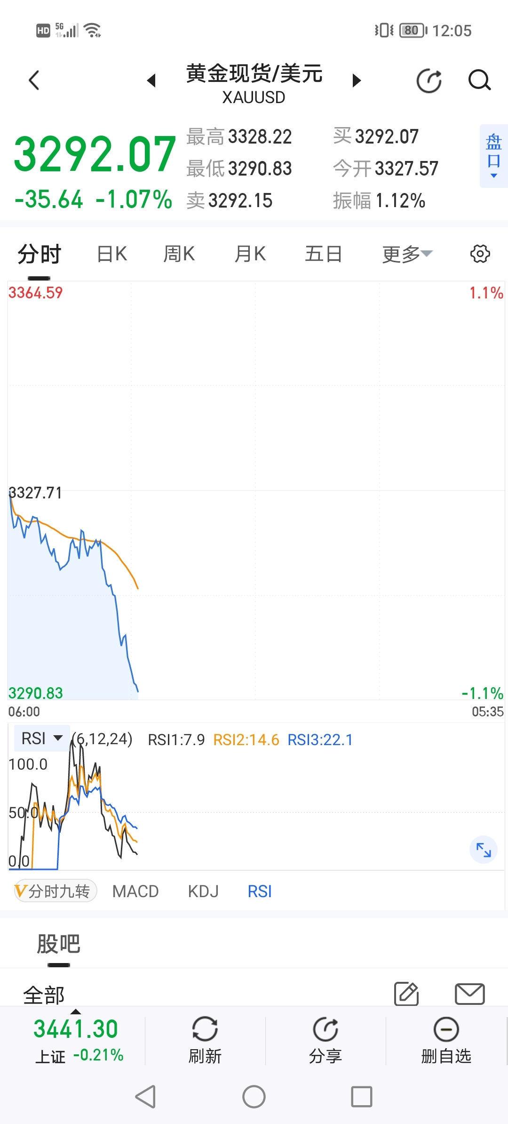Expand the 盘口 panel
The image size is (508, 1124).
(493, 156)
